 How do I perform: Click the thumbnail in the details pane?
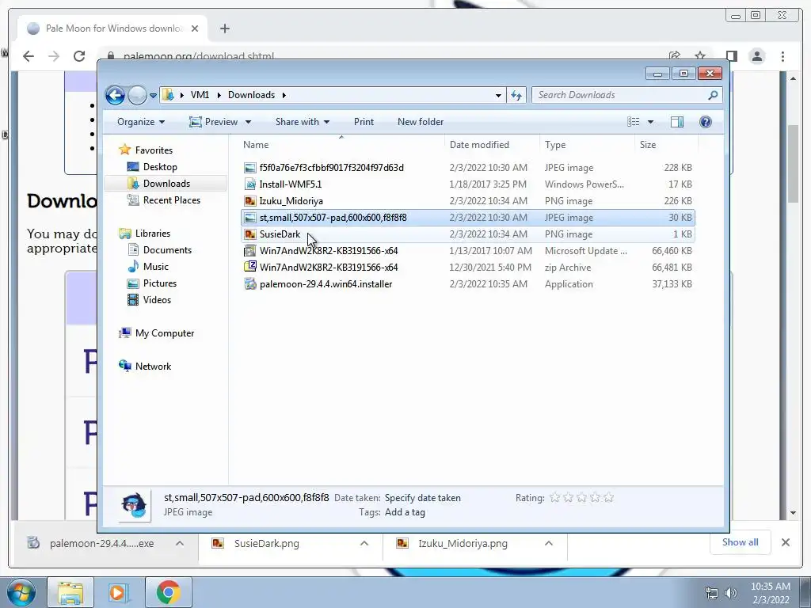(x=135, y=505)
